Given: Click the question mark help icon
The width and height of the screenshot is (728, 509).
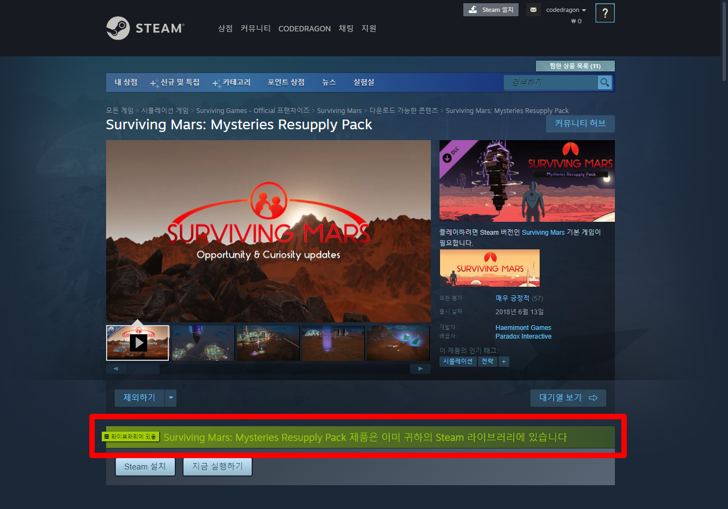Looking at the screenshot, I should 605,13.
